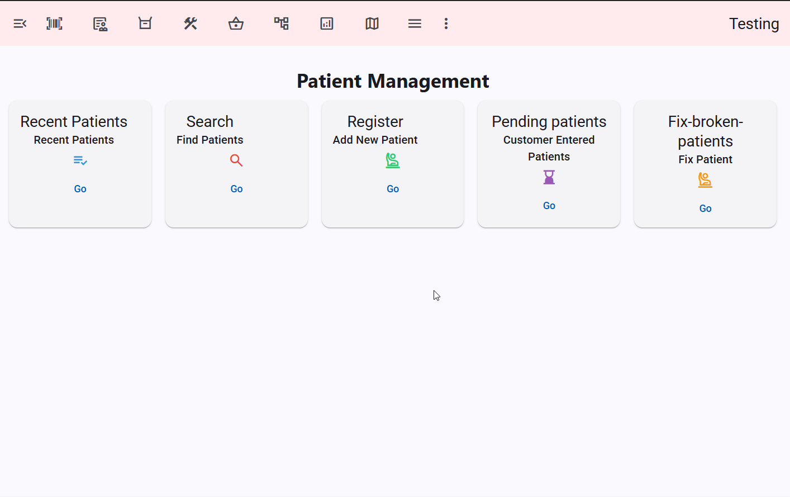Go to Register a new patient

click(x=393, y=188)
